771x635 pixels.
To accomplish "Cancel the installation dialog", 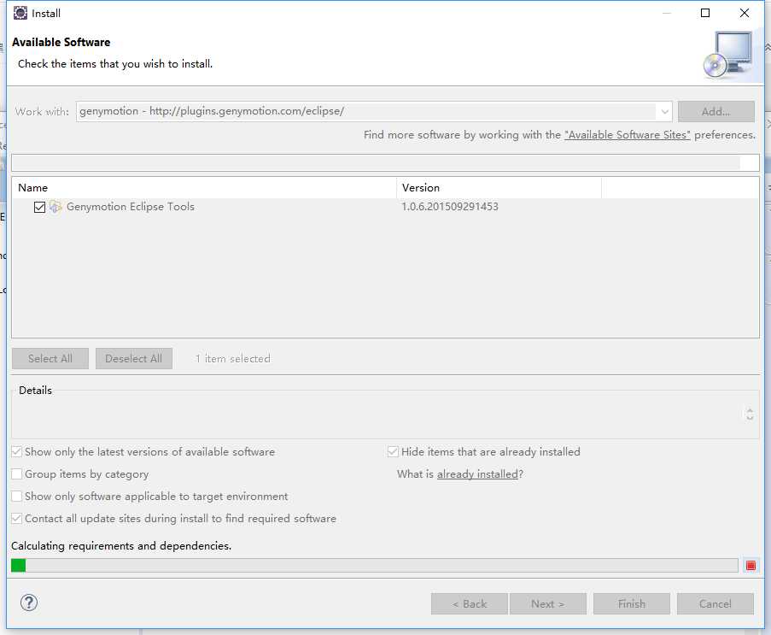I will pos(716,604).
